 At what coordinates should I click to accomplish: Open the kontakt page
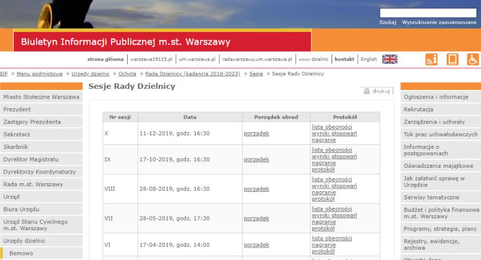click(344, 59)
